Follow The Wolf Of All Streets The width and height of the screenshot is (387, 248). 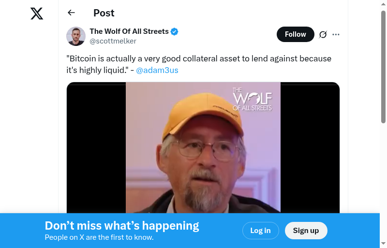tap(295, 34)
